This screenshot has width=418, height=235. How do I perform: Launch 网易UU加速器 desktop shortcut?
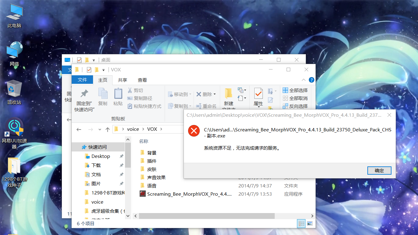(14, 134)
